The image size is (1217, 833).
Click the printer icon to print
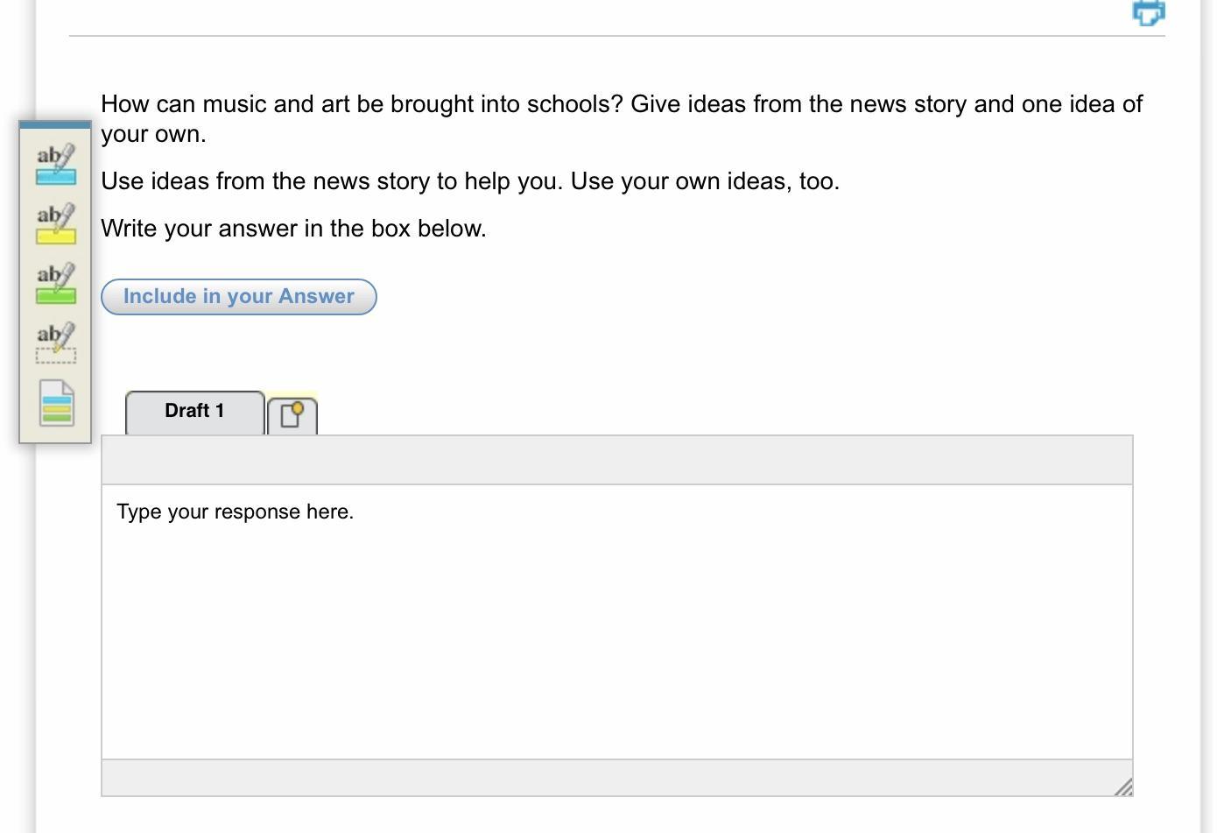1149,12
